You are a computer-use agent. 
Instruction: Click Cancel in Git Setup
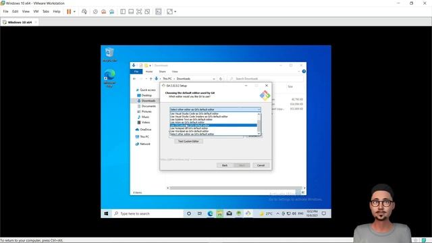coord(261,165)
